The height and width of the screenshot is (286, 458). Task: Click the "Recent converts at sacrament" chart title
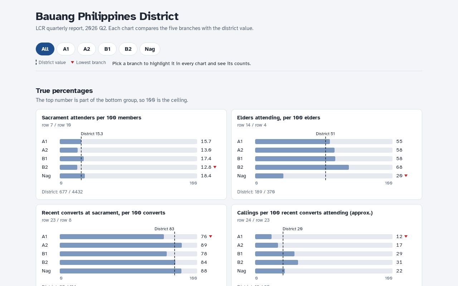(103, 213)
